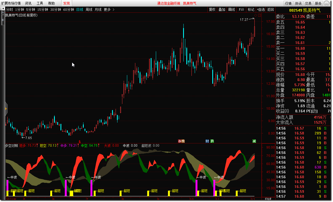The width and height of the screenshot is (333, 202).
Task: Click the 7.65 low price label
Action: (x=28, y=138)
